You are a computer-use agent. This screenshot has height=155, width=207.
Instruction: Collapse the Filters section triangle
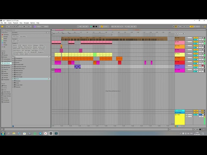coord(13,32)
